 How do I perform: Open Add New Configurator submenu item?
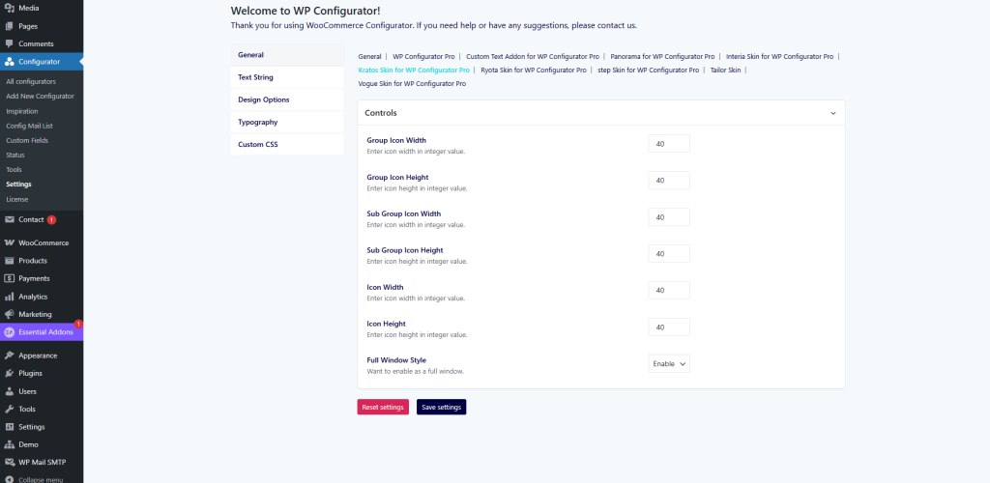40,97
